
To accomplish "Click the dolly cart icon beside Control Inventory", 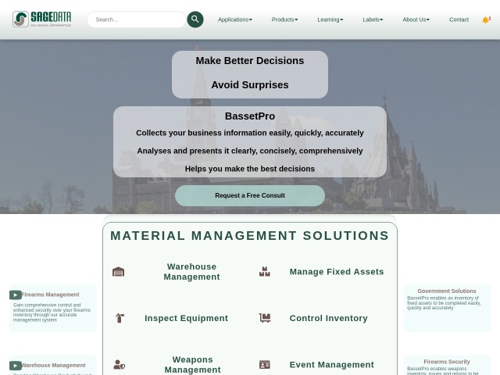I will tap(265, 318).
